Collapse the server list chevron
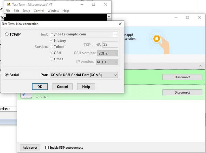 (201, 66)
